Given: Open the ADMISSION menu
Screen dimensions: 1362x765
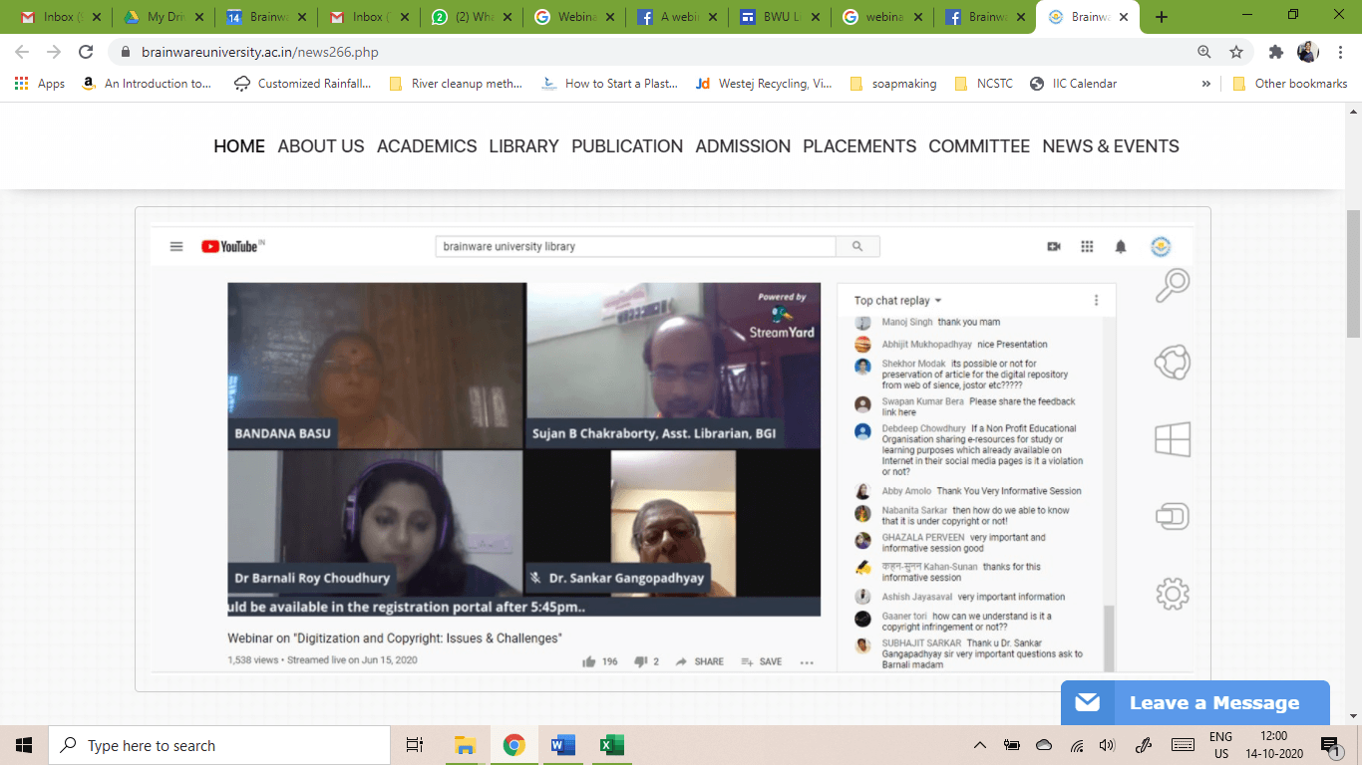Looking at the screenshot, I should point(743,146).
